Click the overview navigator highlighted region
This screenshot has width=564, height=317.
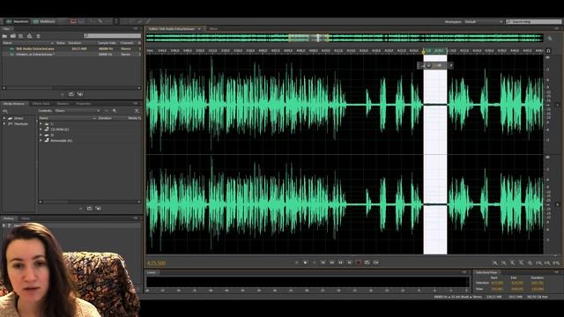[x=308, y=37]
